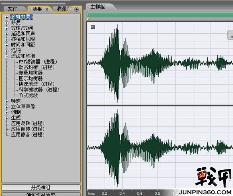
Task: Expand the 延迟和回声 category
Action: (6, 34)
